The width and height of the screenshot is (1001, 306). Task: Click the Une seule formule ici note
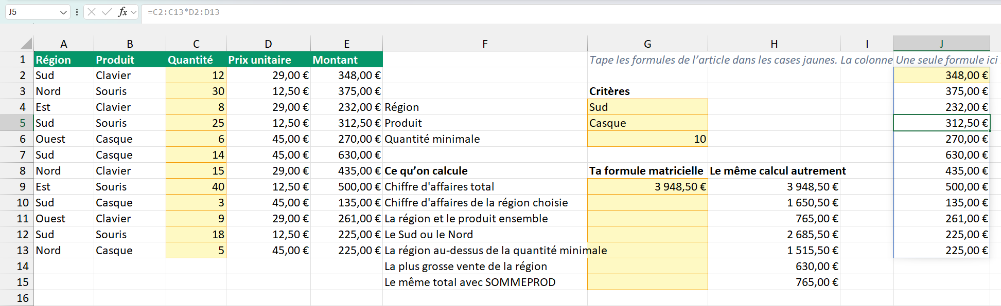pyautogui.click(x=946, y=60)
